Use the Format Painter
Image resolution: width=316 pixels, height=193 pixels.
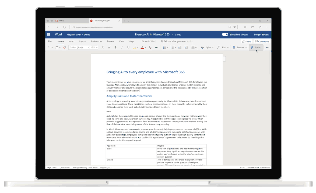coord(64,47)
